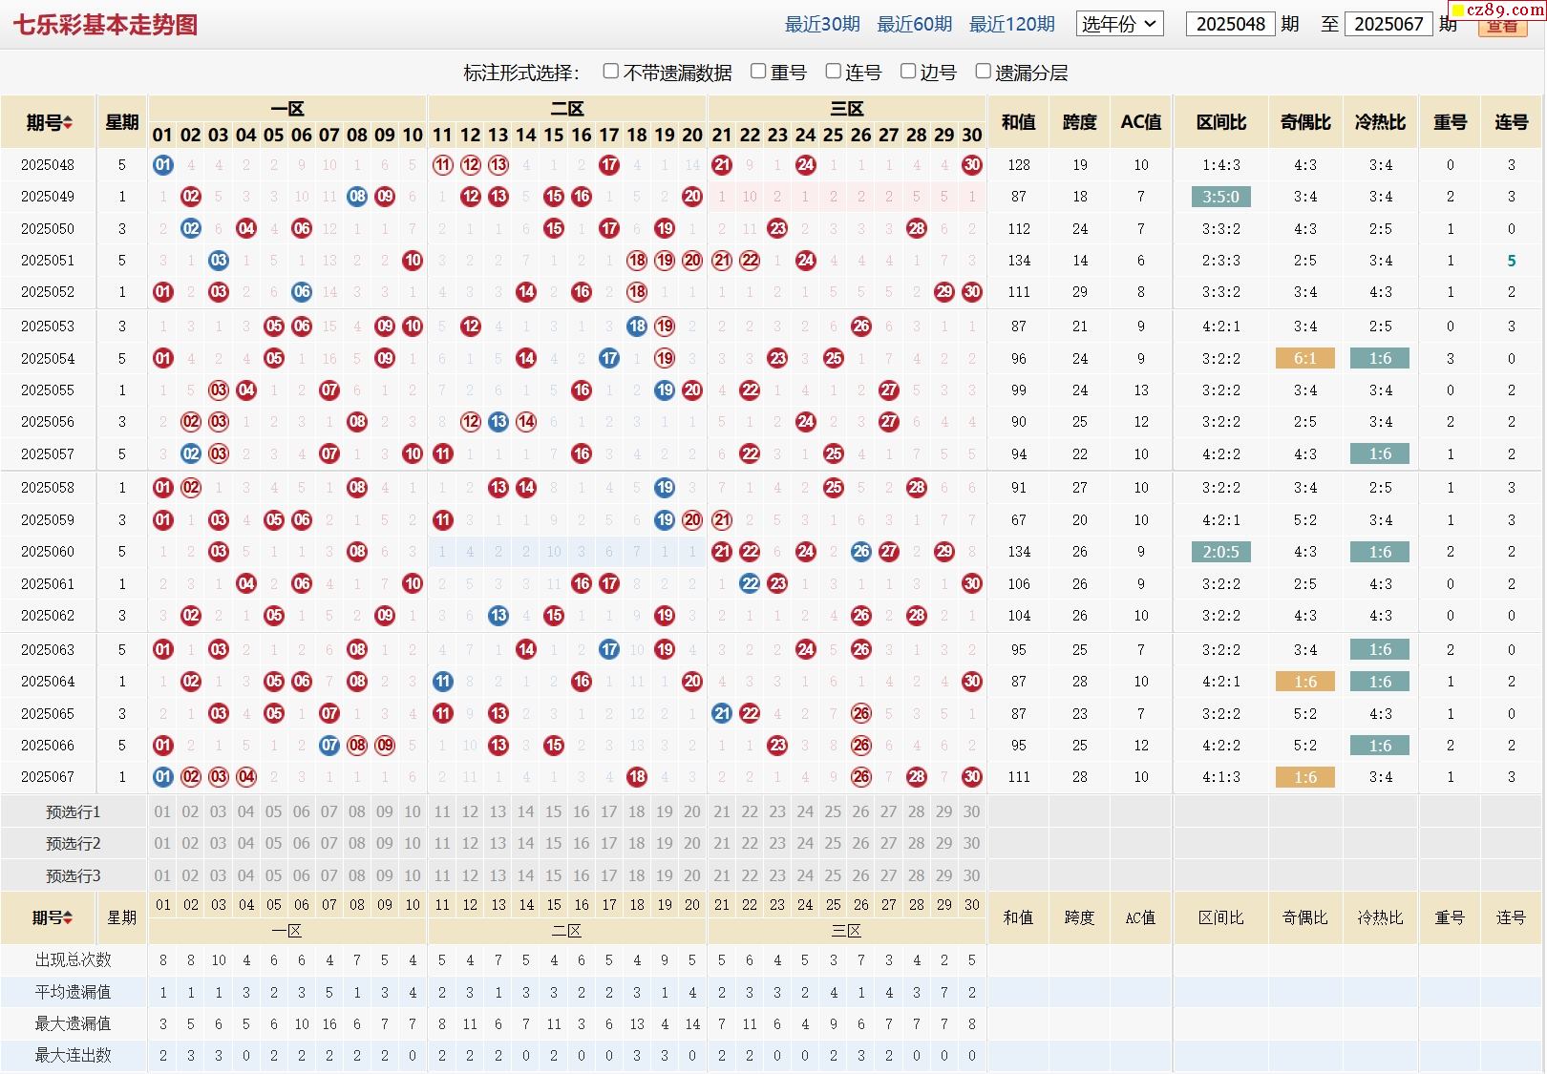This screenshot has height=1074, width=1547.
Task: Toggle the 重号 checkbox
Action: (x=758, y=72)
